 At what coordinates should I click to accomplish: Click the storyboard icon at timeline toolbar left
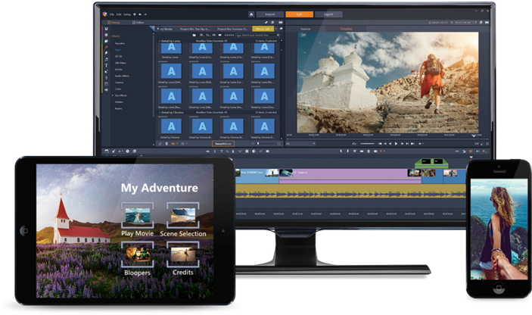tap(107, 151)
